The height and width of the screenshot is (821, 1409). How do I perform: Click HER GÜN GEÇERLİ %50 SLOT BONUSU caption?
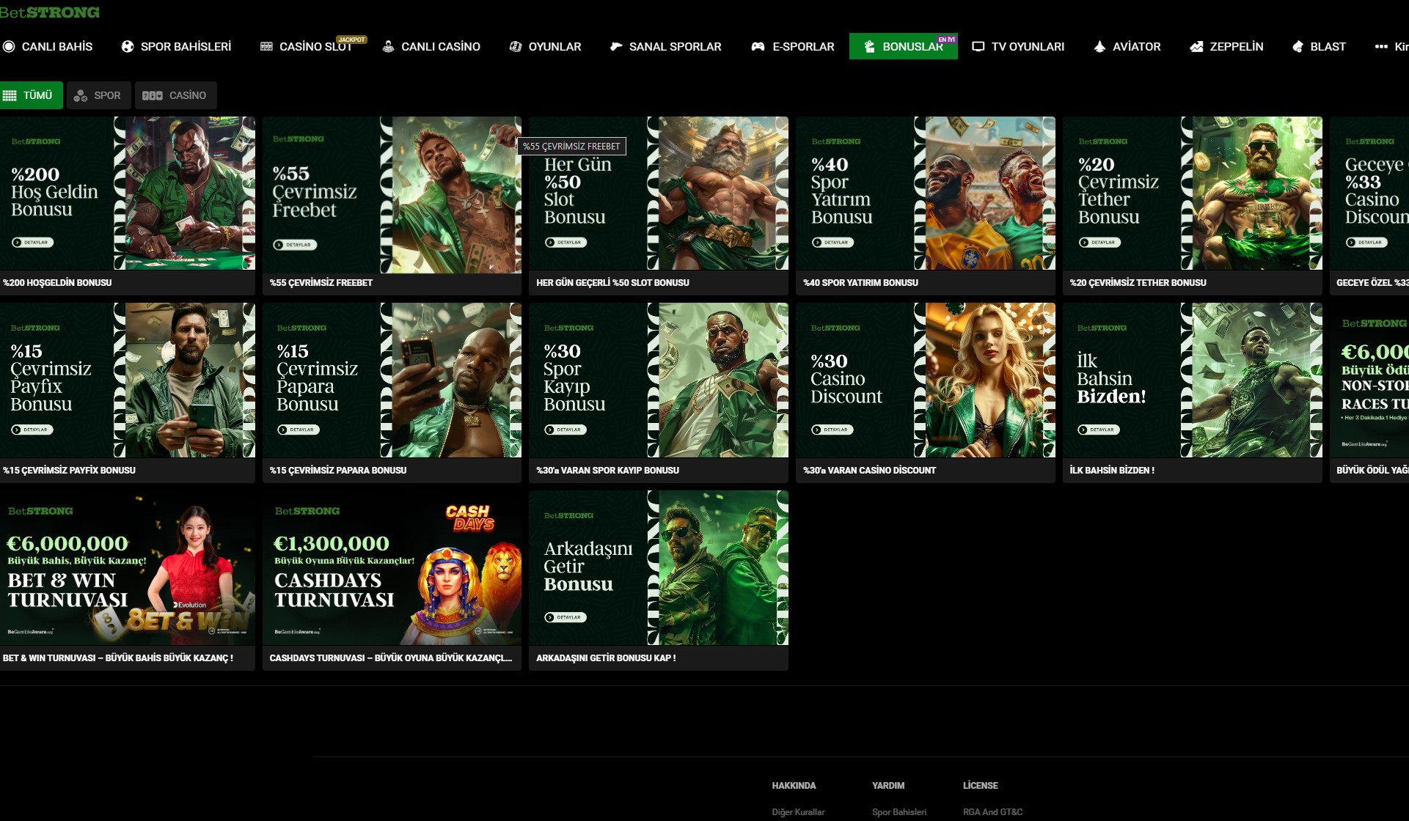click(612, 282)
